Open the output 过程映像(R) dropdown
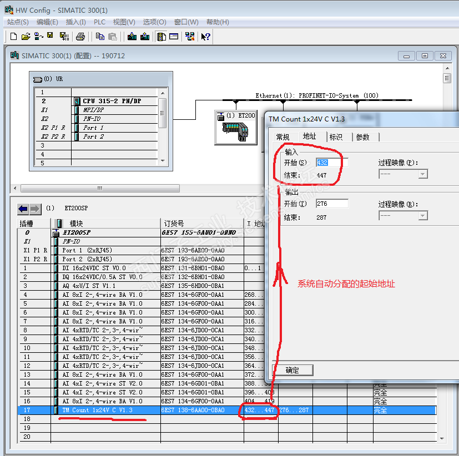Viewport: 459px width, 456px height. (422, 216)
